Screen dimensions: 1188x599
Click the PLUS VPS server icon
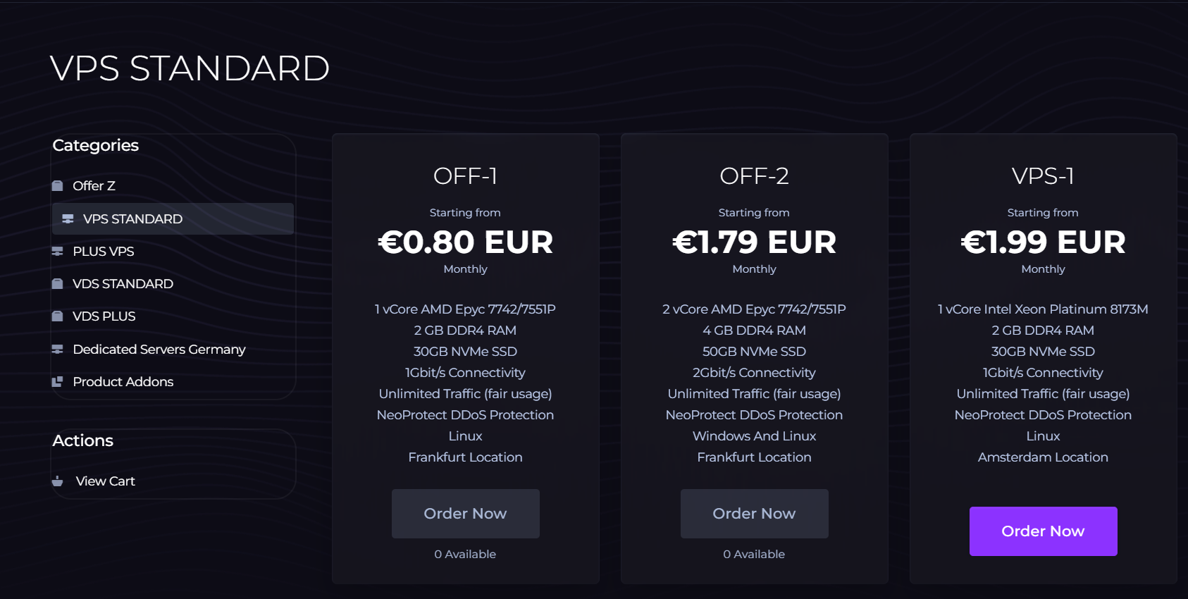tap(58, 252)
